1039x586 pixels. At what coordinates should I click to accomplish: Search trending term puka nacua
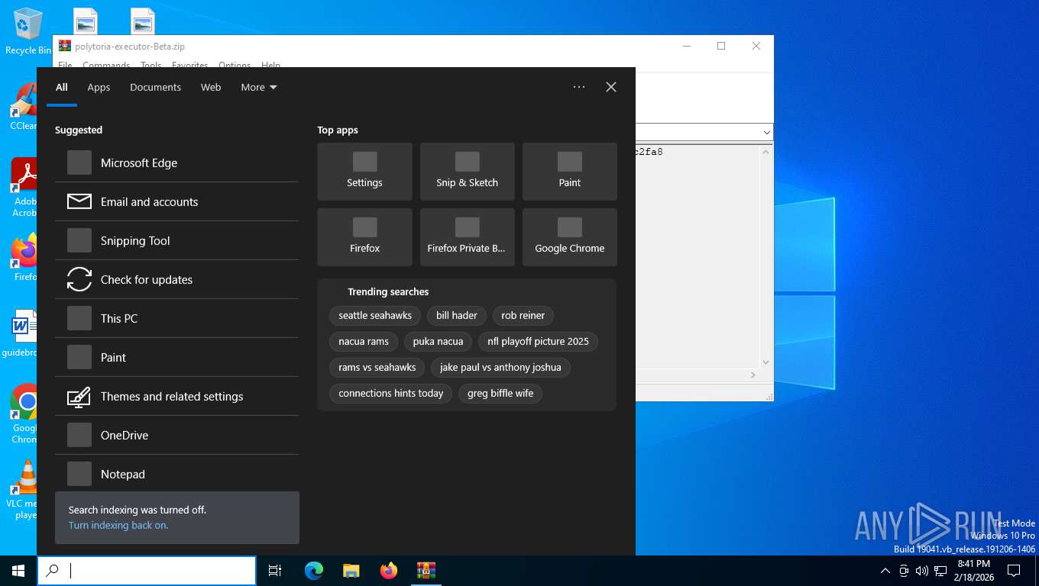[x=438, y=341]
